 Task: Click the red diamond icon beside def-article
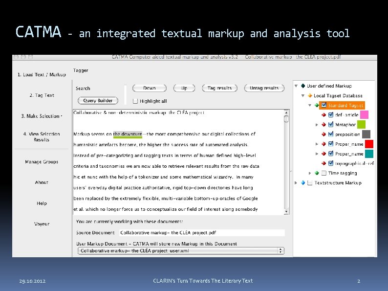(323, 115)
